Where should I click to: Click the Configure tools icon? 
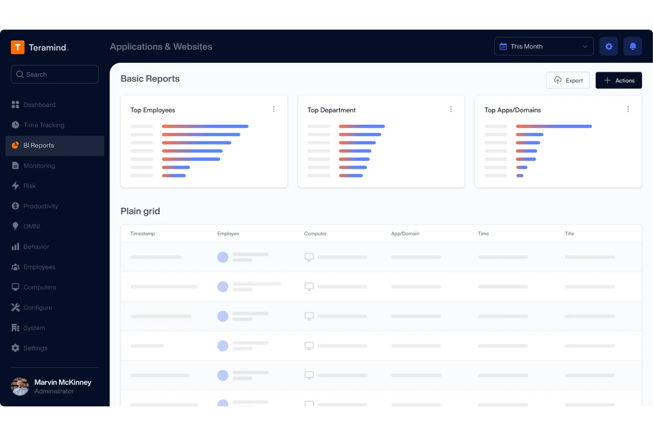click(15, 307)
